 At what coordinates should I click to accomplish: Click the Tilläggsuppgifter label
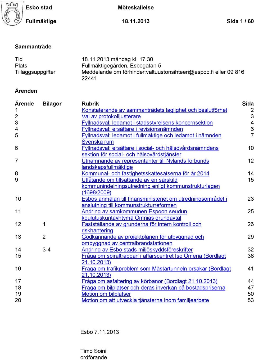(x=35, y=72)
